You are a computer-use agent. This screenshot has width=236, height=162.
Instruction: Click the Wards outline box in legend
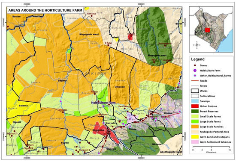(x=195, y=91)
